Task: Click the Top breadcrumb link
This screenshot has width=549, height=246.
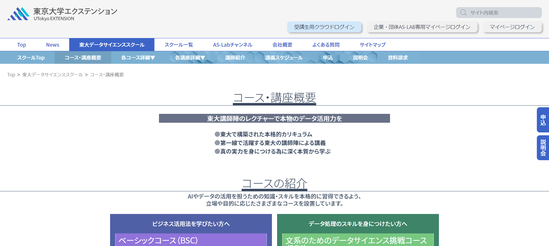Action: 11,75
